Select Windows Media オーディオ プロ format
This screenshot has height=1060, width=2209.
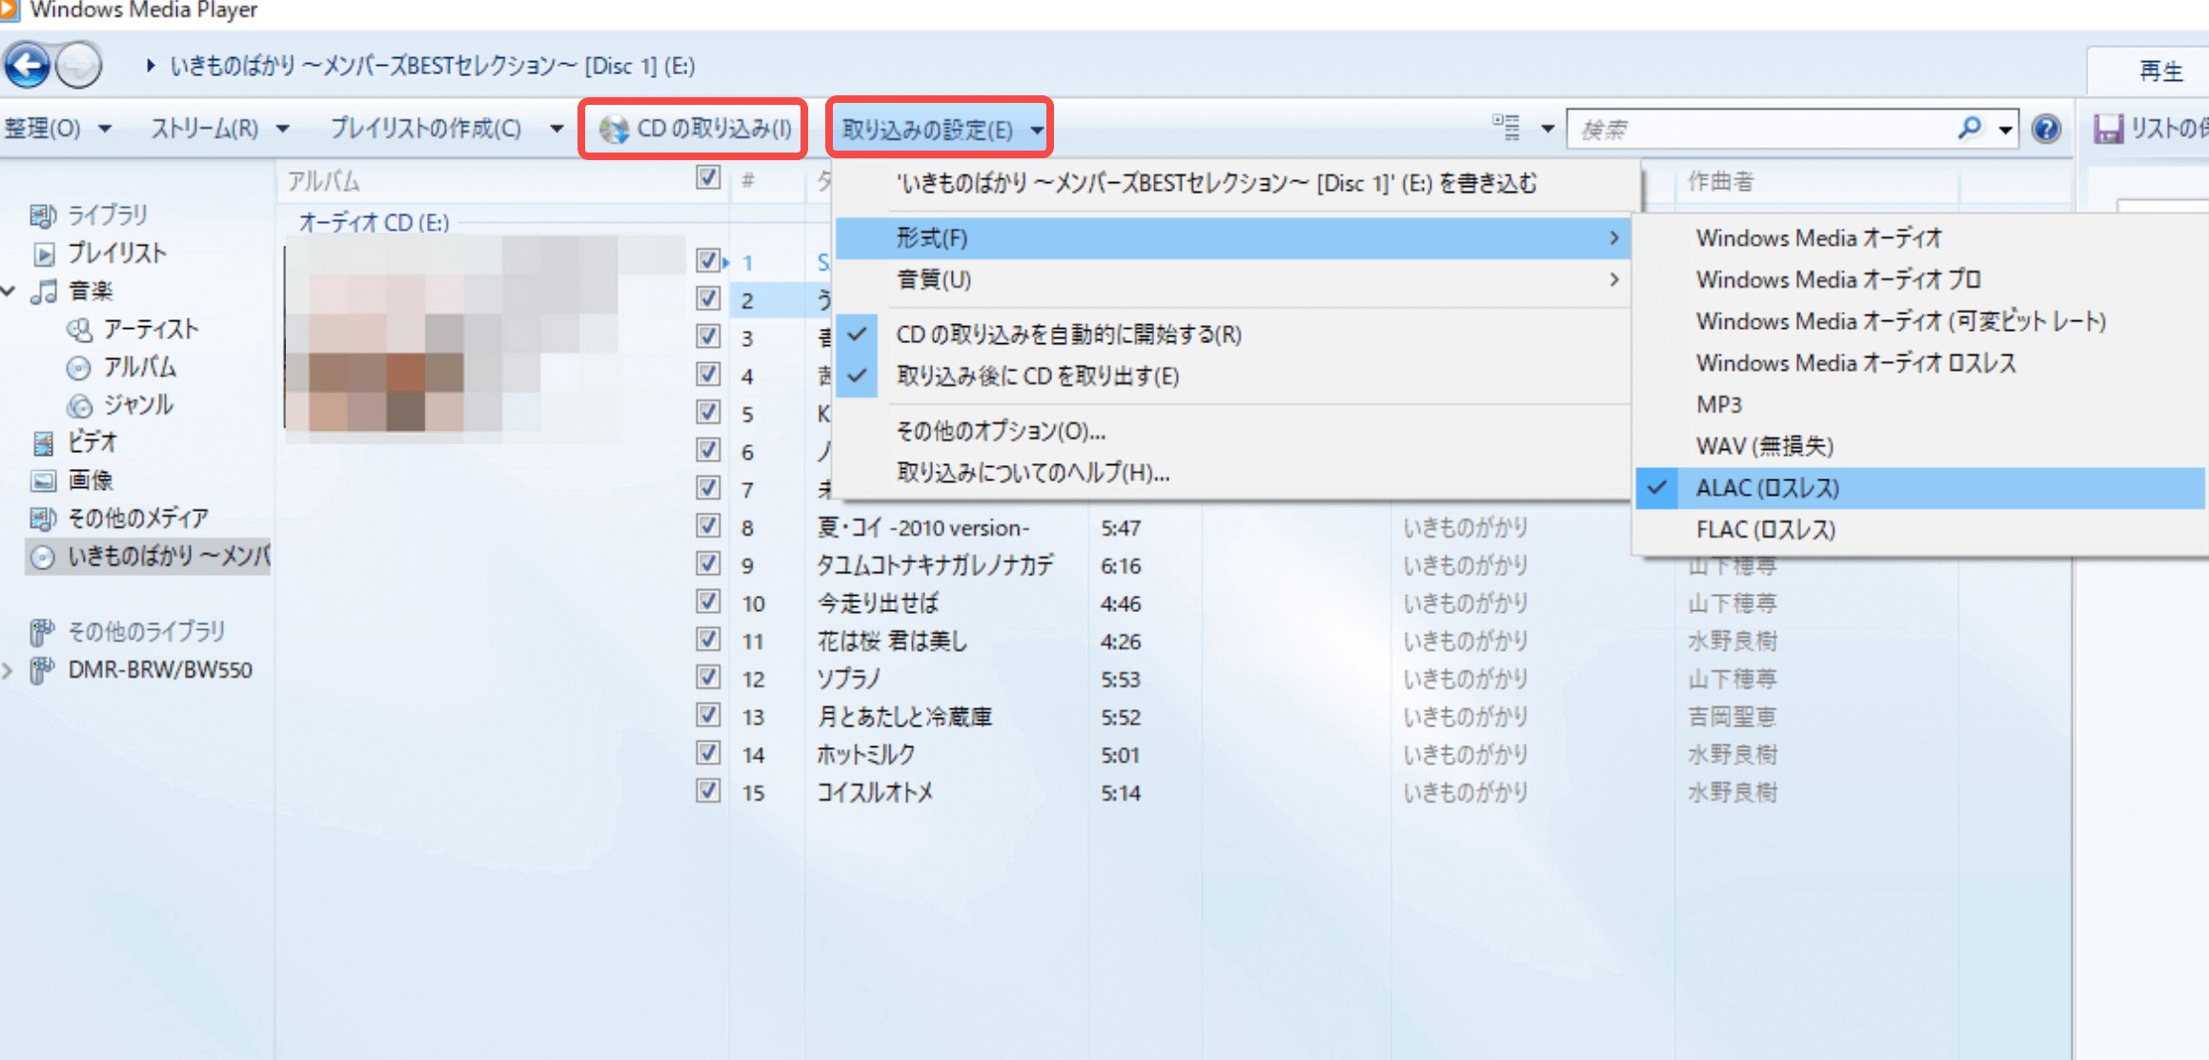tap(1921, 279)
